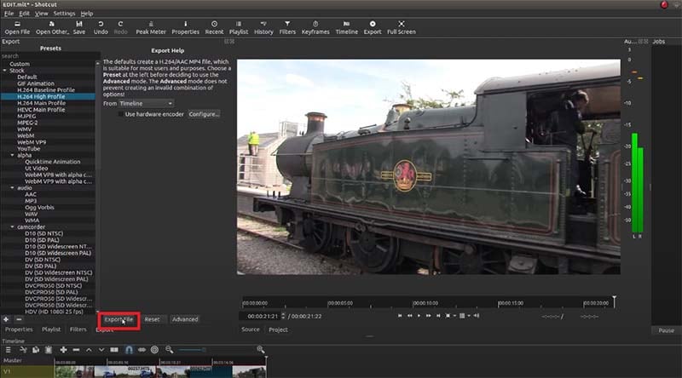682x378 pixels.
Task: Click the Redo toolbar icon
Action: coord(120,27)
